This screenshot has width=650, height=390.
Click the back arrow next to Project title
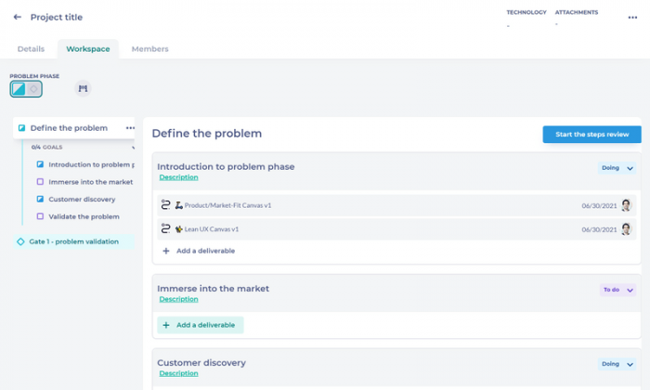pos(17,17)
